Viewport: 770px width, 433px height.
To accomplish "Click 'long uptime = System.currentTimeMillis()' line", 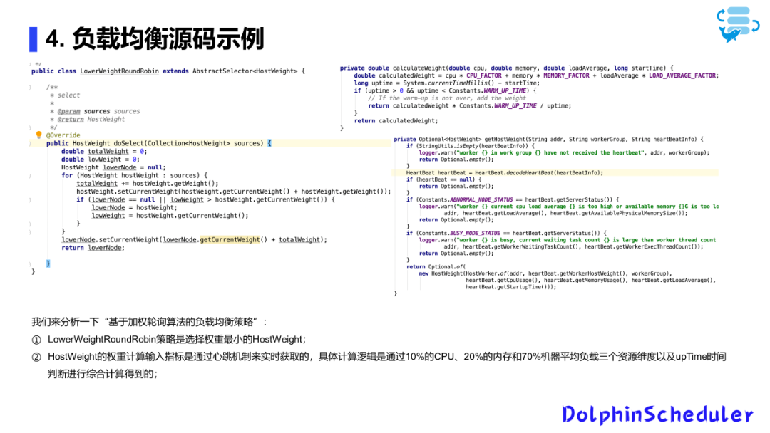I will 447,83.
